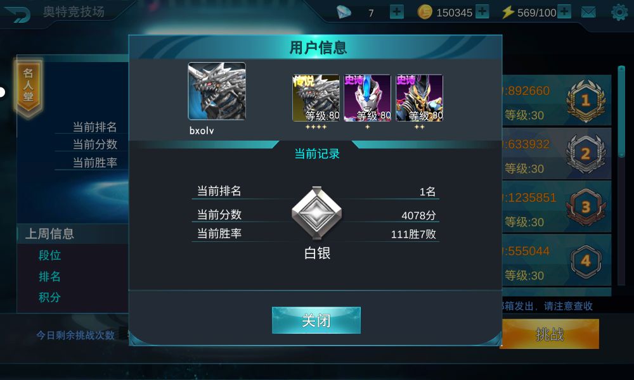Click the rank 1 gold medal badge
This screenshot has height=380, width=634.
(585, 101)
